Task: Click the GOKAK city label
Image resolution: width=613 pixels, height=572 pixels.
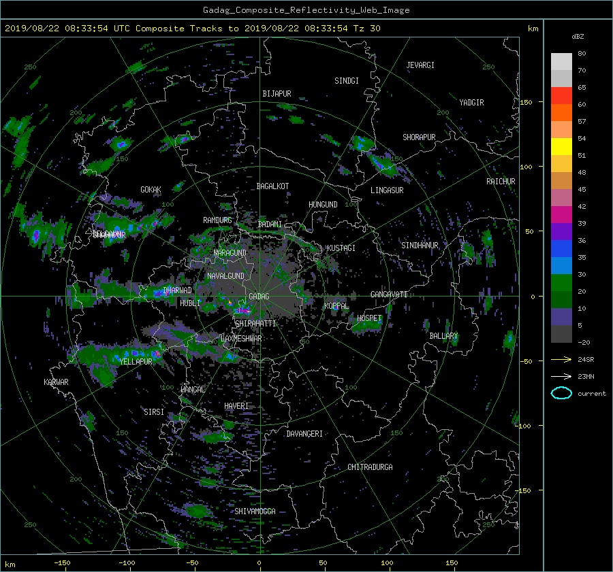Action: point(151,190)
